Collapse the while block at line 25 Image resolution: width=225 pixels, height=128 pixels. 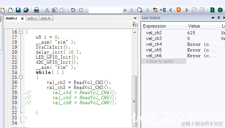pos(21,77)
